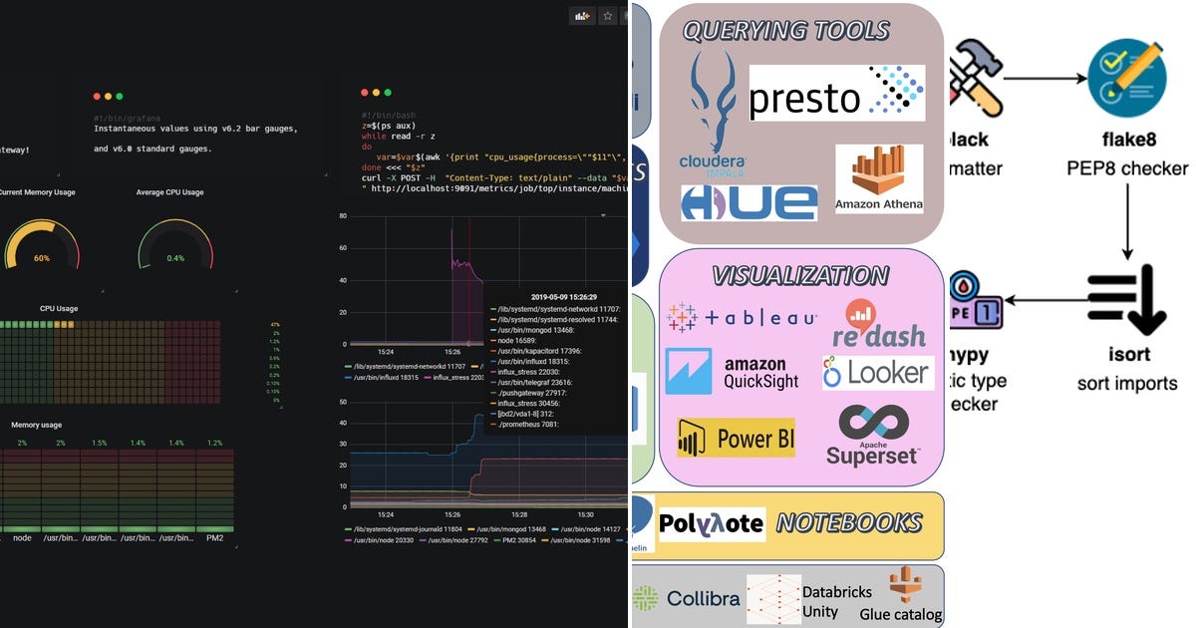Click the NOTEBOOKS heading
The image size is (1196, 628).
pos(849,523)
